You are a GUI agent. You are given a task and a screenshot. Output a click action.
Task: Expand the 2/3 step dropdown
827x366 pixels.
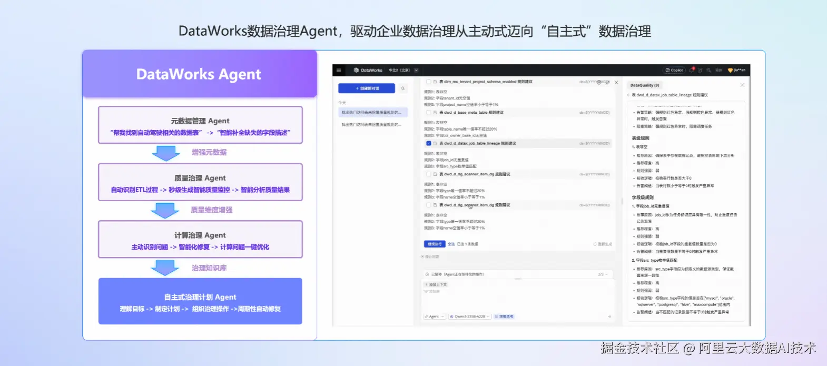pyautogui.click(x=603, y=274)
